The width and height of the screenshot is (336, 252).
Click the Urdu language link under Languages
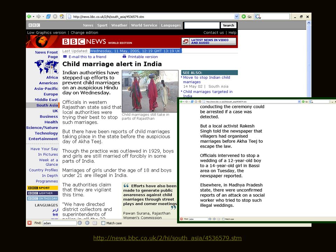coord(55,210)
